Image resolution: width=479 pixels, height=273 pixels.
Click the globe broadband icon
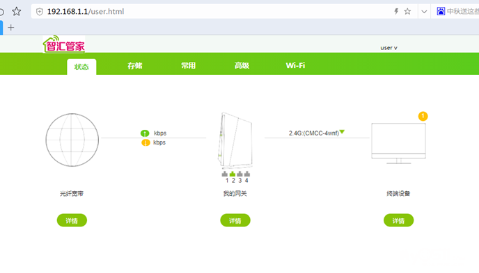tap(72, 140)
